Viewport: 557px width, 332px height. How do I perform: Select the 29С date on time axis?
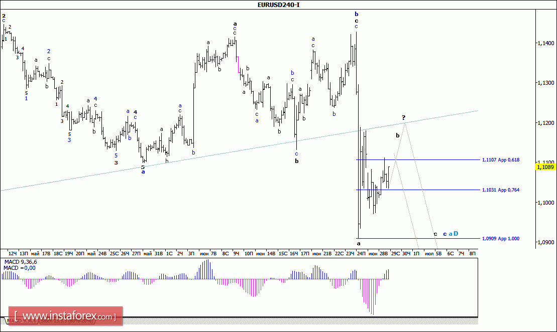[395, 253]
